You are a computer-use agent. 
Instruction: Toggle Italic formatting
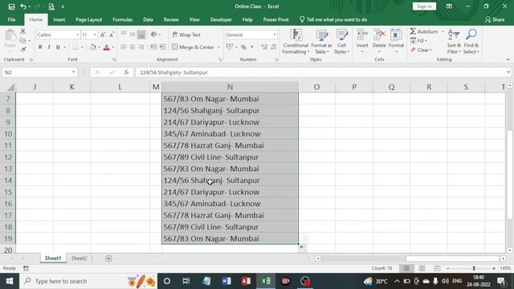(49, 47)
